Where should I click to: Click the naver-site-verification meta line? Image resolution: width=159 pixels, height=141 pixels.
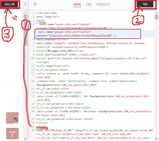click(74, 26)
